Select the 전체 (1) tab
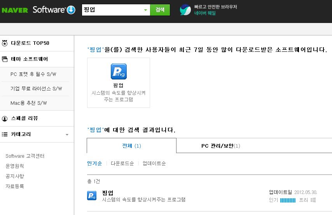The width and height of the screenshot is (332, 215). (x=131, y=146)
